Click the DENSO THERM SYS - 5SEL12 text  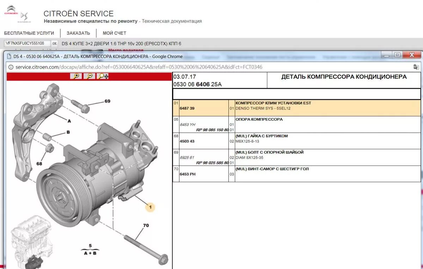(263, 108)
